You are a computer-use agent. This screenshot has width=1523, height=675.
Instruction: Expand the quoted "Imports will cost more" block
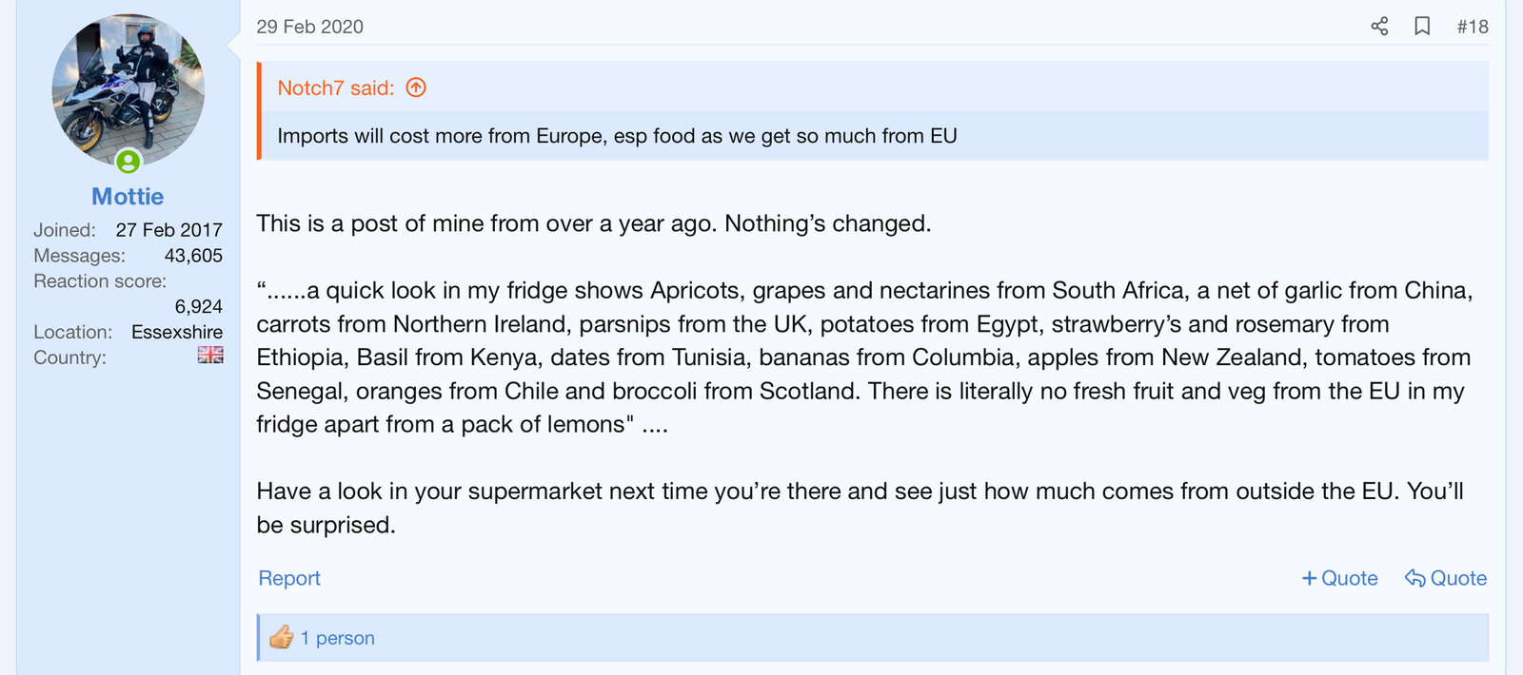[617, 136]
